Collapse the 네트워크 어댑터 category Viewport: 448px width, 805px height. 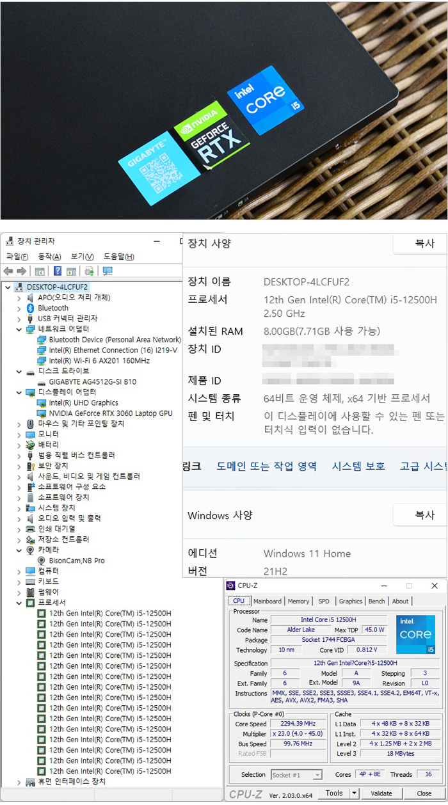[x=19, y=329]
